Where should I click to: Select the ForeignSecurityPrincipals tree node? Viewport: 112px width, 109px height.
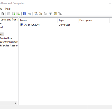click(9, 42)
